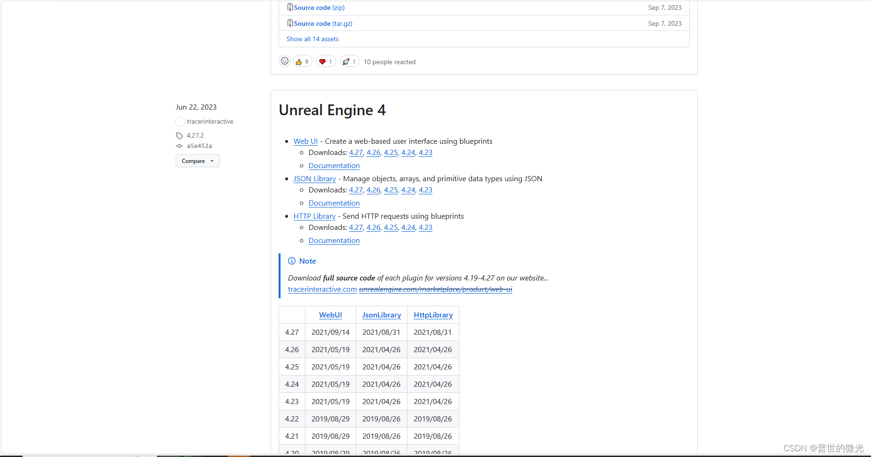This screenshot has height=457, width=871.
Task: Open the JSON Library plugin link
Action: tap(315, 178)
